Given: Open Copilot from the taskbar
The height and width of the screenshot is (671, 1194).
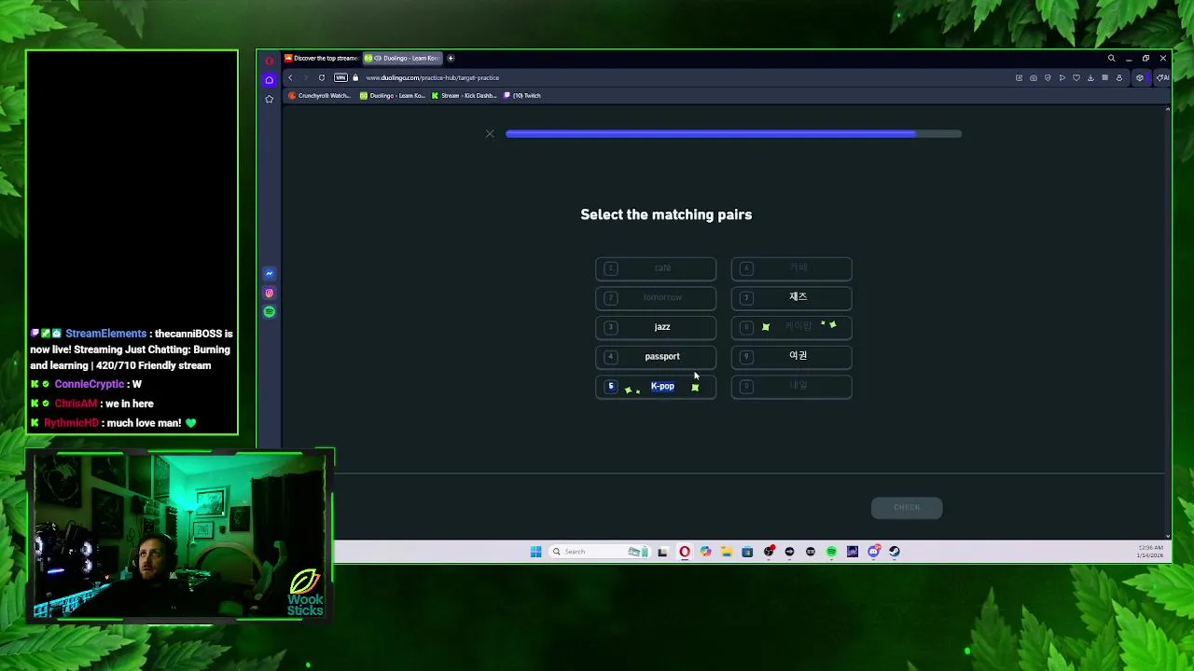Looking at the screenshot, I should point(705,552).
